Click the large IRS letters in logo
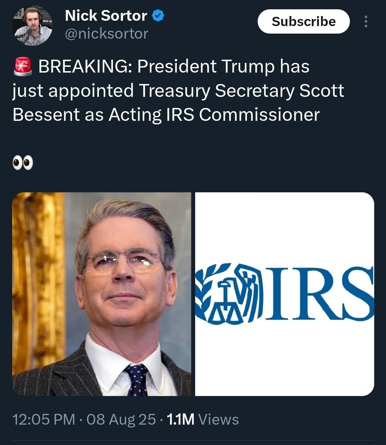Viewport: 386px width, 445px height. coord(320,293)
